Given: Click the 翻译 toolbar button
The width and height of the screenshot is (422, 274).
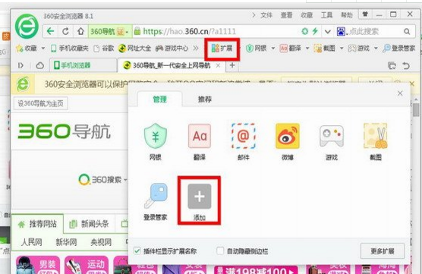Looking at the screenshot, I should point(291,49).
